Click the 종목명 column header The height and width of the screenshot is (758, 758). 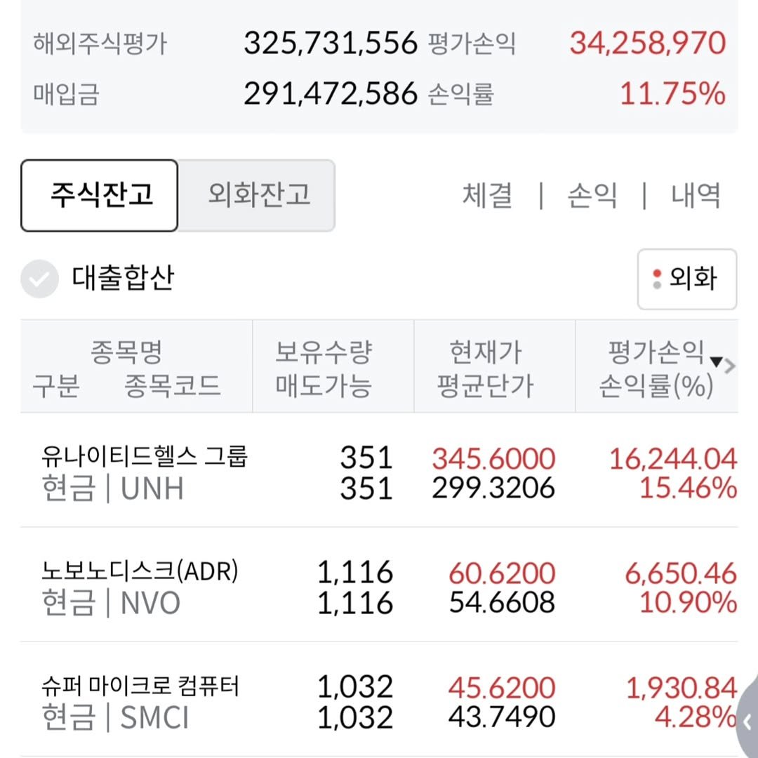tap(126, 352)
